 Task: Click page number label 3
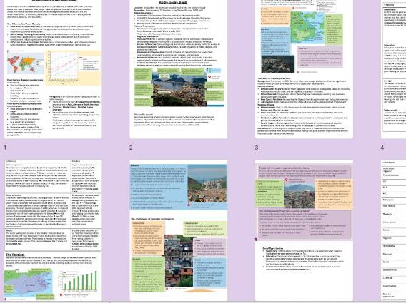pos(257,148)
